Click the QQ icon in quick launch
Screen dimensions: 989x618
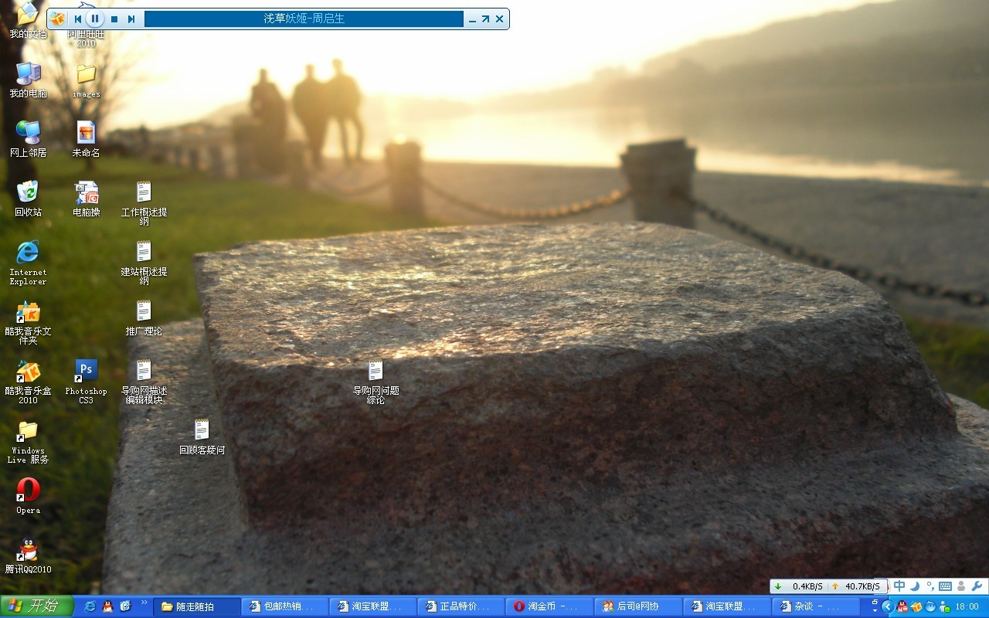point(107,606)
